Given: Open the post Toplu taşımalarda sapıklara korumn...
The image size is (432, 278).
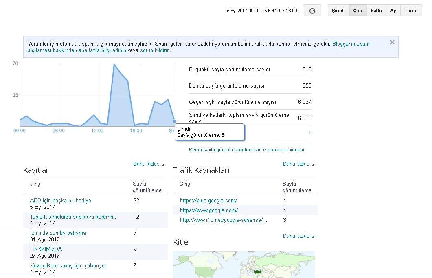Looking at the screenshot, I should pos(74,217).
